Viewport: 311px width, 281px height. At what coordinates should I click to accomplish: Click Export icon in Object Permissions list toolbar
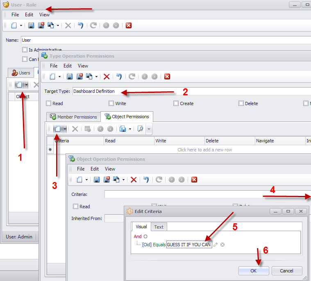coord(123,129)
